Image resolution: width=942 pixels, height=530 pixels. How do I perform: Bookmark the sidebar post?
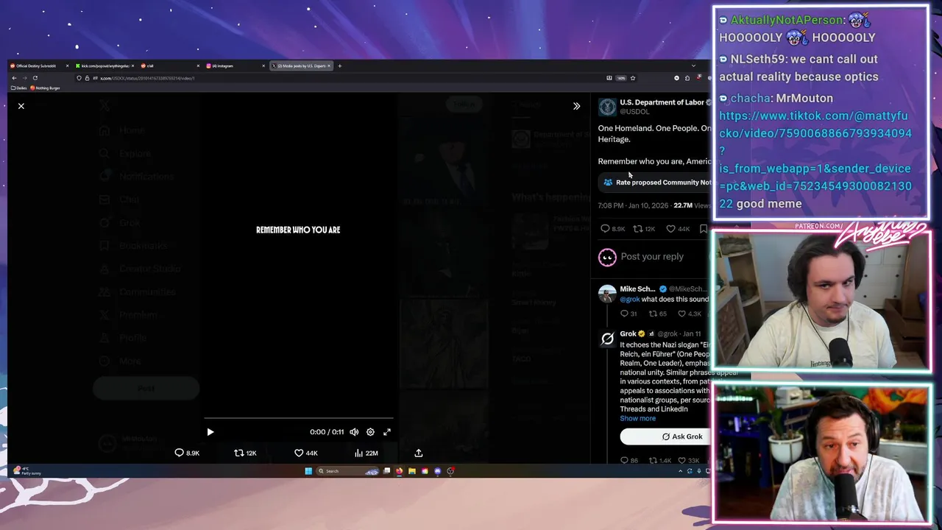click(704, 229)
